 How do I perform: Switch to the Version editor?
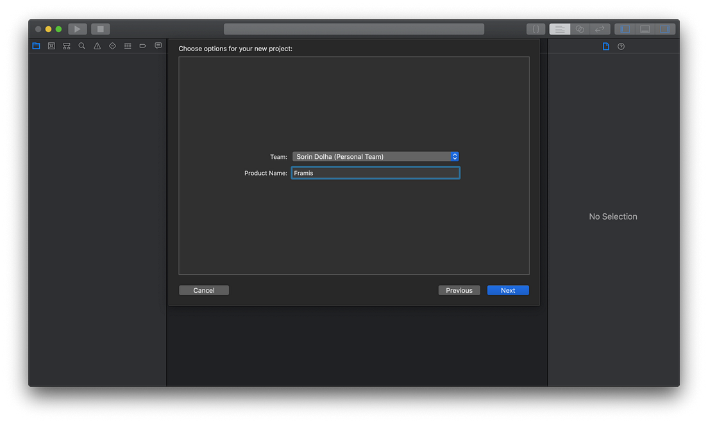600,28
